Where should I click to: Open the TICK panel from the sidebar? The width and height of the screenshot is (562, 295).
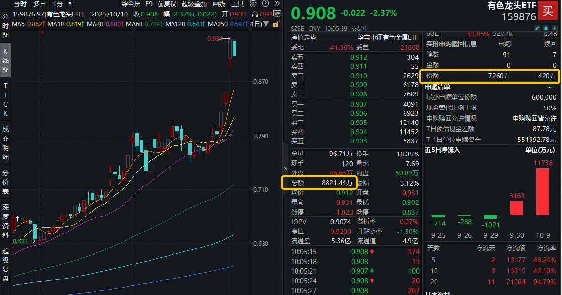click(x=5, y=101)
